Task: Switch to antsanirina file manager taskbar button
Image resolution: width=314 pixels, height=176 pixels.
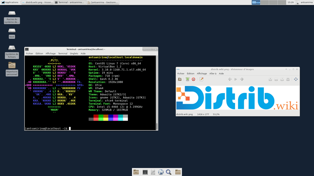Action: click(x=103, y=2)
